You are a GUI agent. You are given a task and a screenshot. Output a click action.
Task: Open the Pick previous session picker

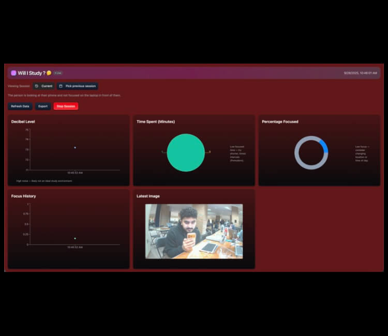click(x=78, y=86)
